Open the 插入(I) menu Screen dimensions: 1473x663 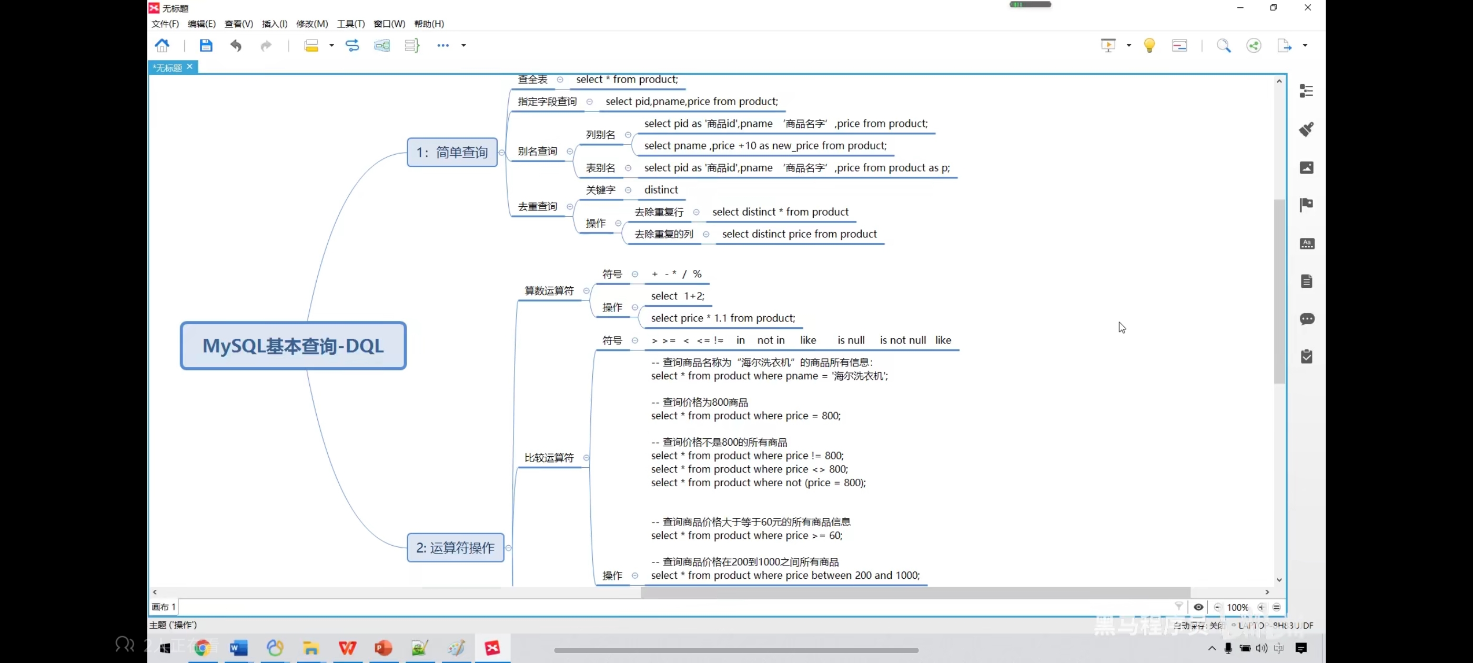click(x=275, y=24)
